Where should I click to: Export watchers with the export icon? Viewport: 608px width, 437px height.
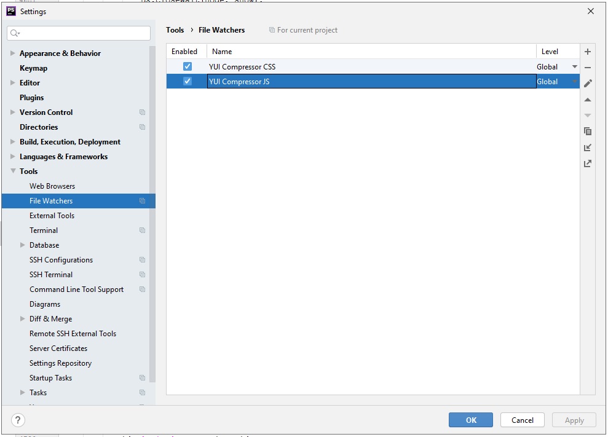coord(588,163)
